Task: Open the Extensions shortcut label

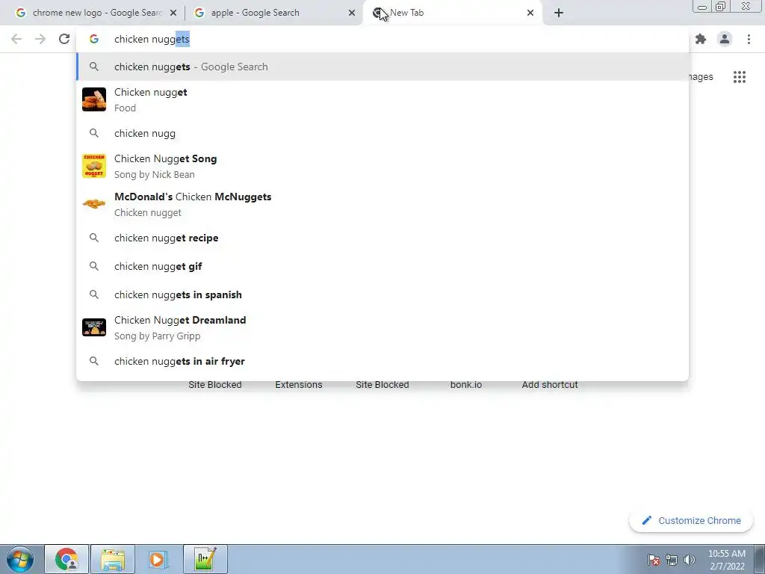Action: [299, 385]
